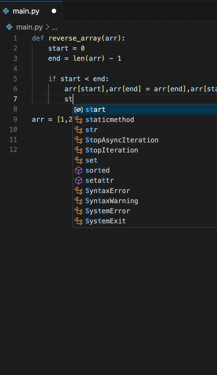217x375 pixels.
Task: Click 'arr[start],arr[end]' swap on line 6
Action: point(103,89)
